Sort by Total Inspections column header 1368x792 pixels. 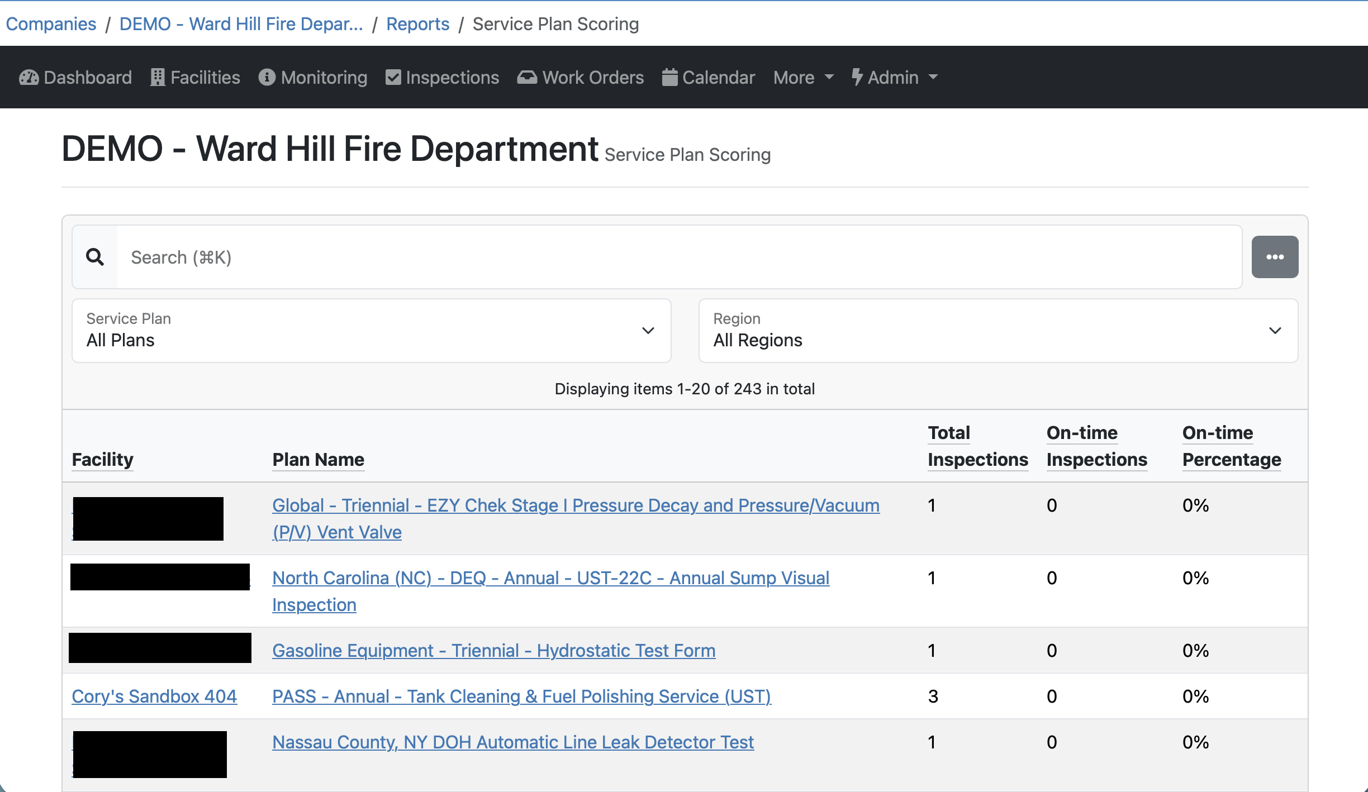[977, 446]
